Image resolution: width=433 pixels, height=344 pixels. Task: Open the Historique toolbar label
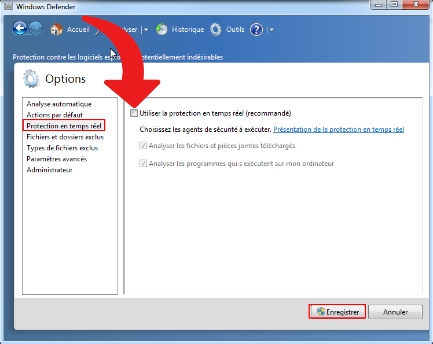pos(188,29)
